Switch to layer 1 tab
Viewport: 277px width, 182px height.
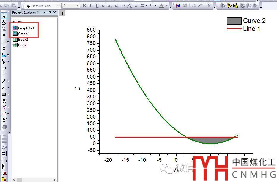tap(62, 13)
